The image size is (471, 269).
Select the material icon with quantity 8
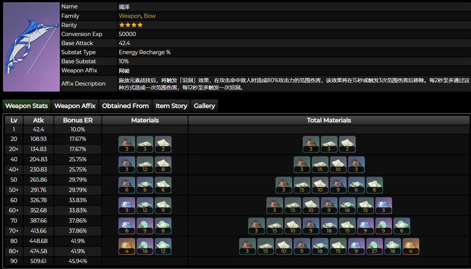click(163, 165)
